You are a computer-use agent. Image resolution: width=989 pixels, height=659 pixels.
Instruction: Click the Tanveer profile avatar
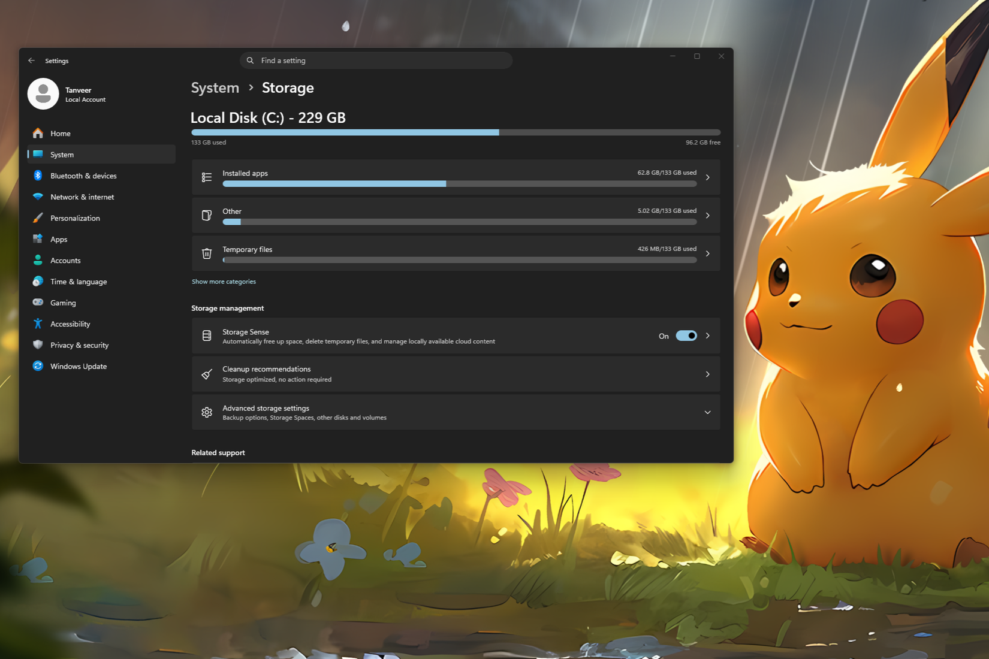pyautogui.click(x=43, y=94)
